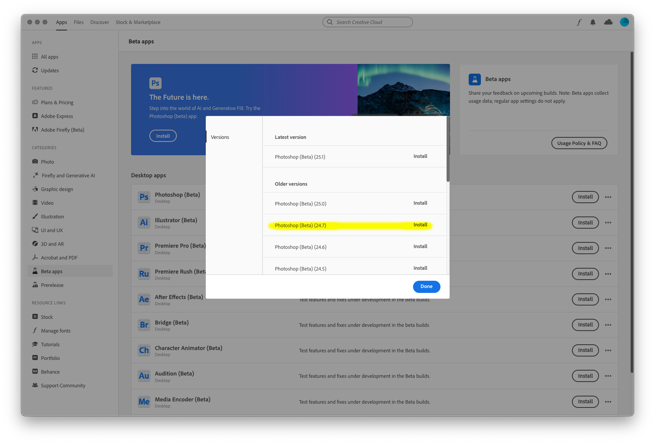Click the Premiere Rush (Beta) app icon
Screen dimensions: 655x444
coord(144,274)
